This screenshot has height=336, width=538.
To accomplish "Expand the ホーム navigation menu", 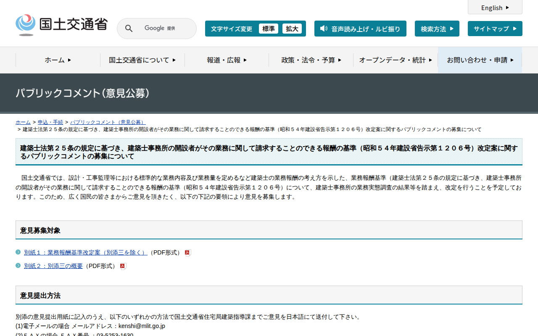I will (58, 60).
